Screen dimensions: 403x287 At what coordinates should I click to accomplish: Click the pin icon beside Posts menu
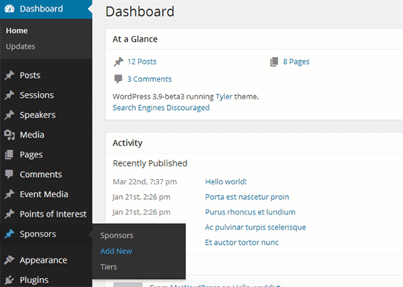click(9, 75)
